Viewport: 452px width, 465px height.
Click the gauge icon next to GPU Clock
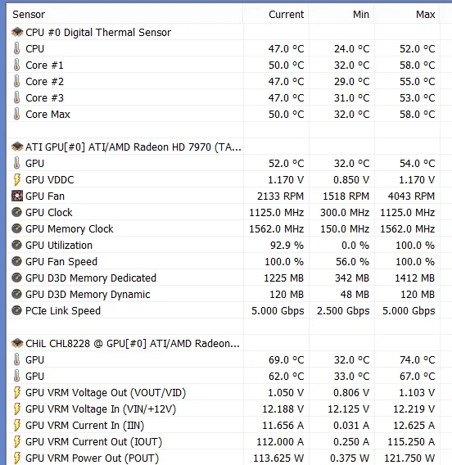tap(17, 212)
